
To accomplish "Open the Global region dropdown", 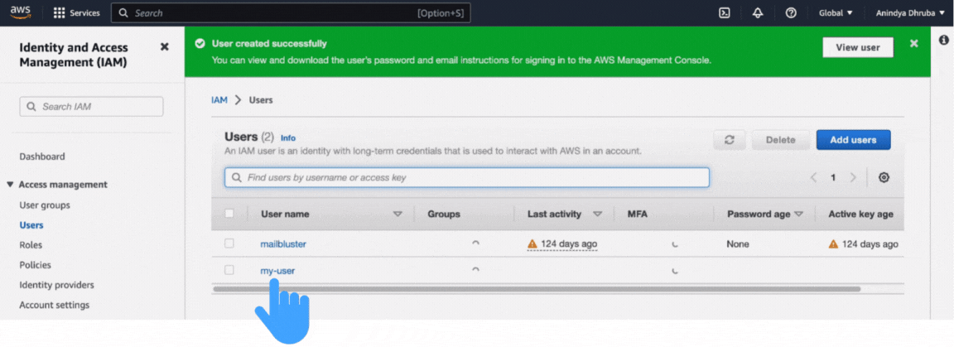I will [x=836, y=12].
